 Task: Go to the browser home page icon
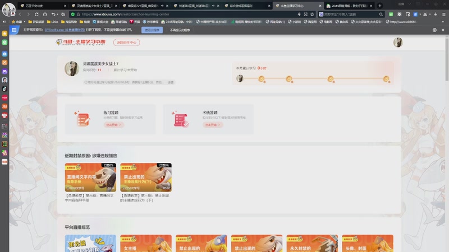(45, 15)
